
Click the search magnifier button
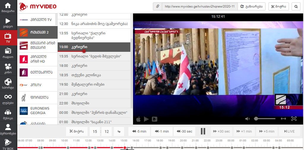(x=296, y=7)
